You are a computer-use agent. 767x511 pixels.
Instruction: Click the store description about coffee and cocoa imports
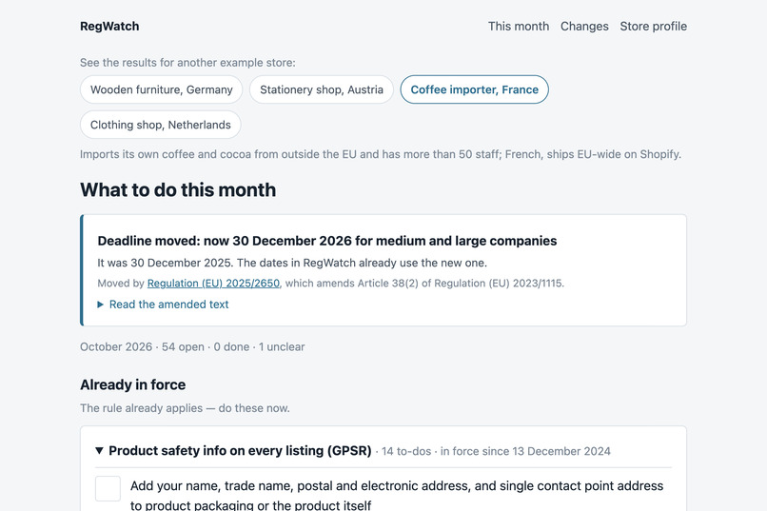tap(381, 154)
